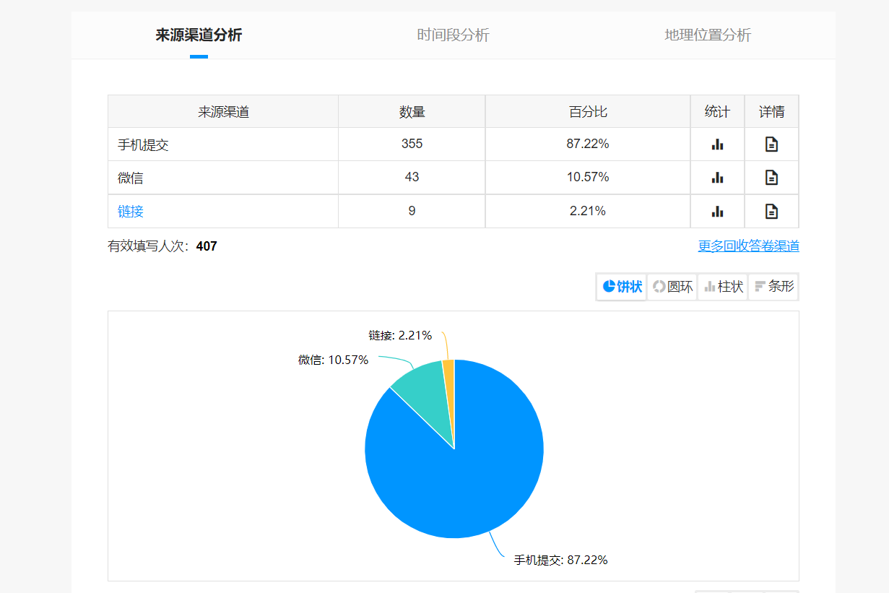Go to the 地理位置分析 tab
The height and width of the screenshot is (593, 889).
(708, 35)
